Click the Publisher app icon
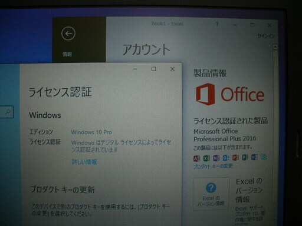Viewport: 302px width, 226px height. coord(245,157)
